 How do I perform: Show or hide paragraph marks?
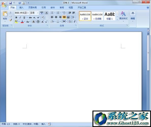tap(75, 21)
